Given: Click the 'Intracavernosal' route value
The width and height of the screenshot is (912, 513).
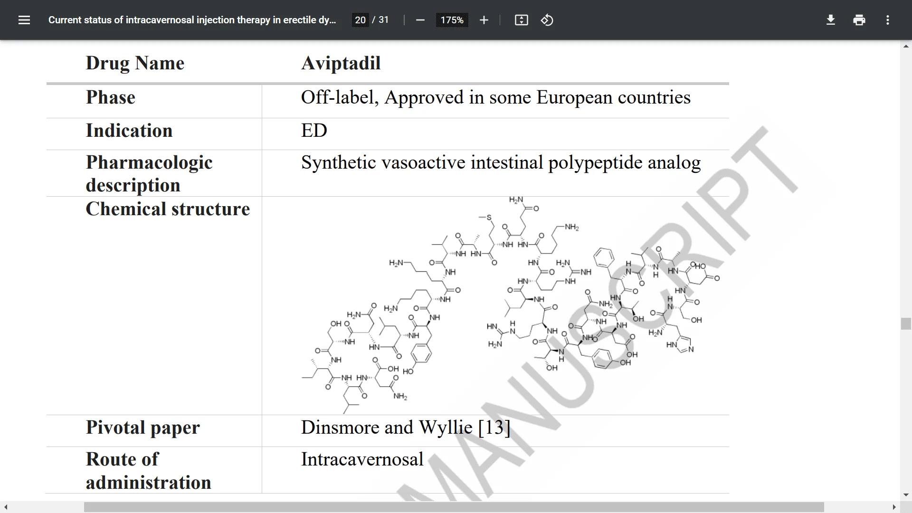Looking at the screenshot, I should 362,459.
